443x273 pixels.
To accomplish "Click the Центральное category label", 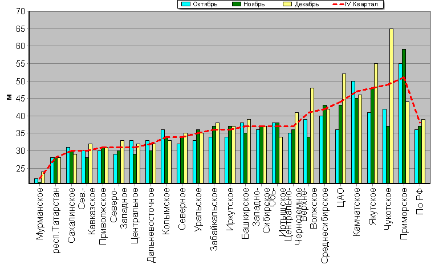I will click(135, 215).
